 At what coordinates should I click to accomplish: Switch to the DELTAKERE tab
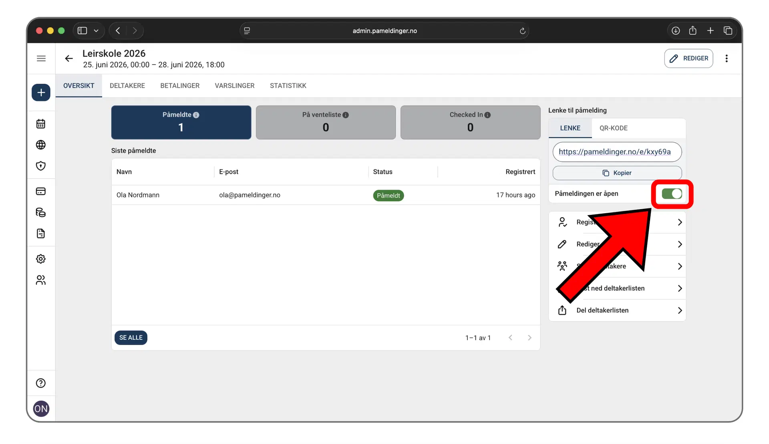(x=127, y=86)
